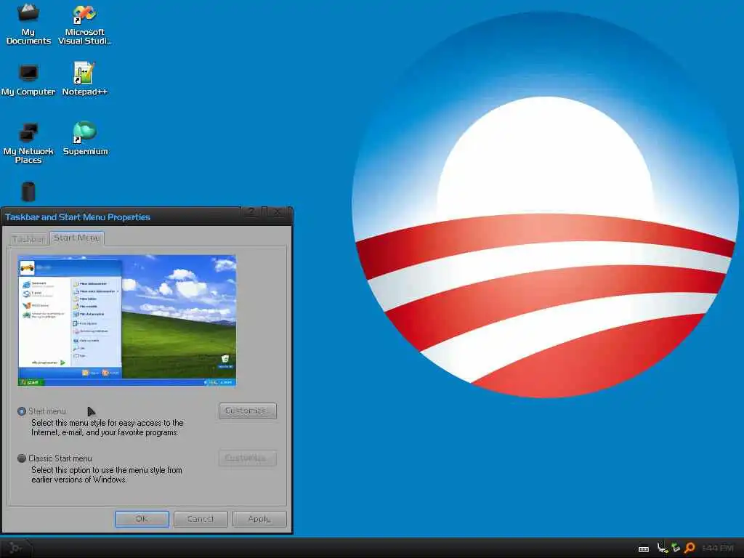Click Customize next to the Start menu option
Screen dimensions: 744x558
click(248, 411)
